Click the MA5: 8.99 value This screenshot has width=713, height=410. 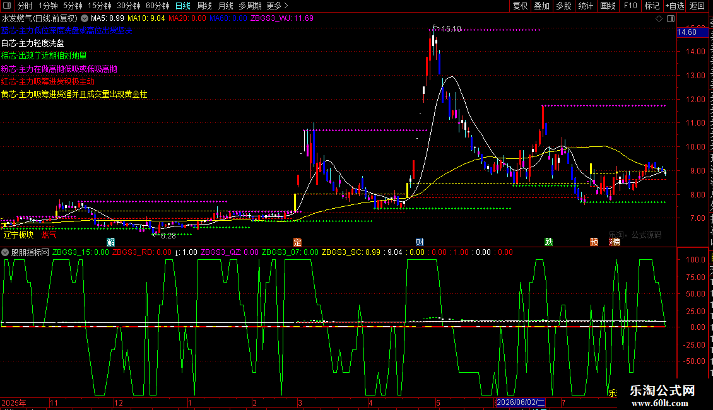(107, 19)
